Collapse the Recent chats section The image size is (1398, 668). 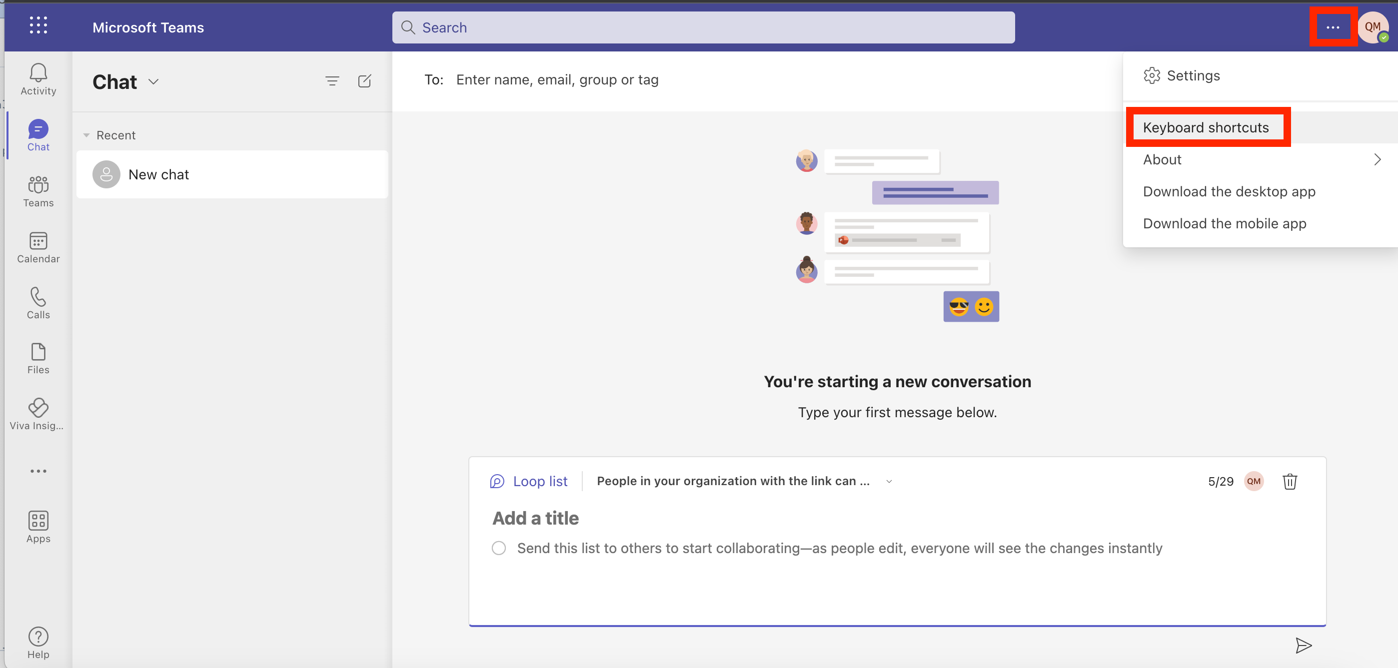click(x=87, y=135)
